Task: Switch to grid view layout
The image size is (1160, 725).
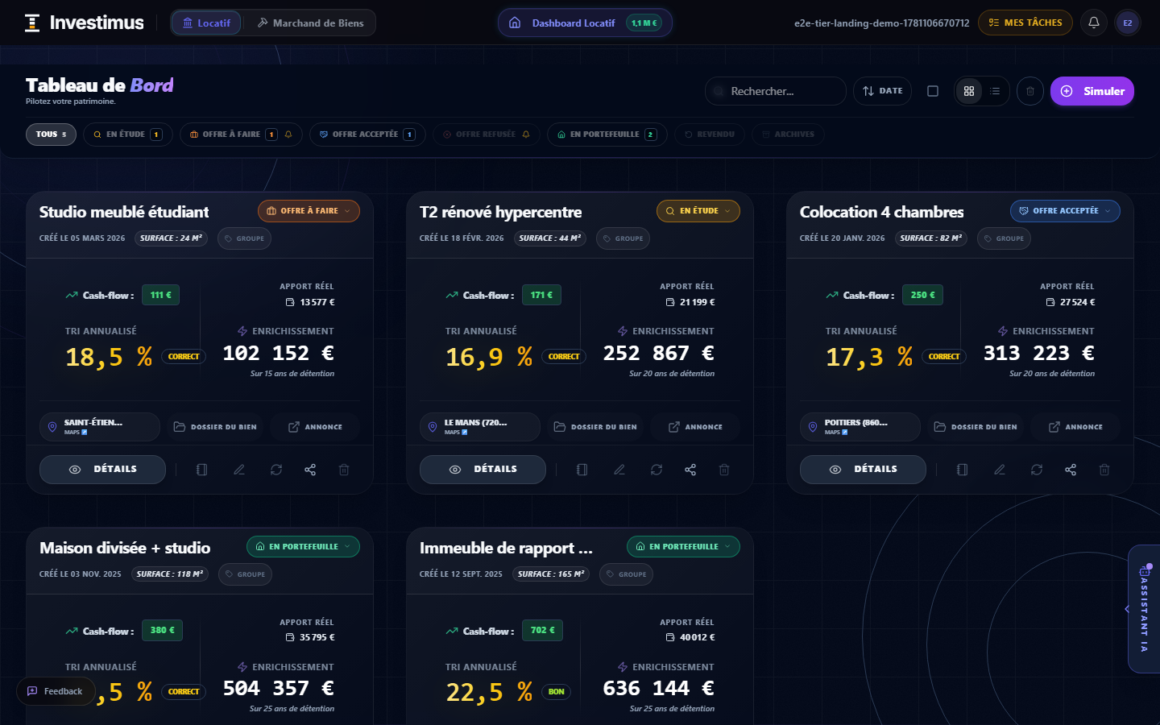Action: coord(969,91)
